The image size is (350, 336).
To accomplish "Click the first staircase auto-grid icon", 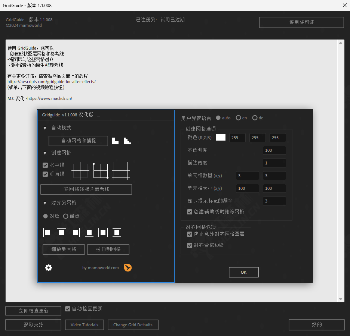I will (115, 141).
